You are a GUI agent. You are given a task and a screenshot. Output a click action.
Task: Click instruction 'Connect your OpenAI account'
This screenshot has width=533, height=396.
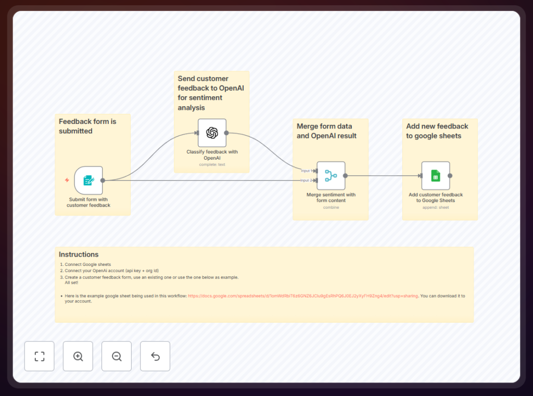point(111,271)
